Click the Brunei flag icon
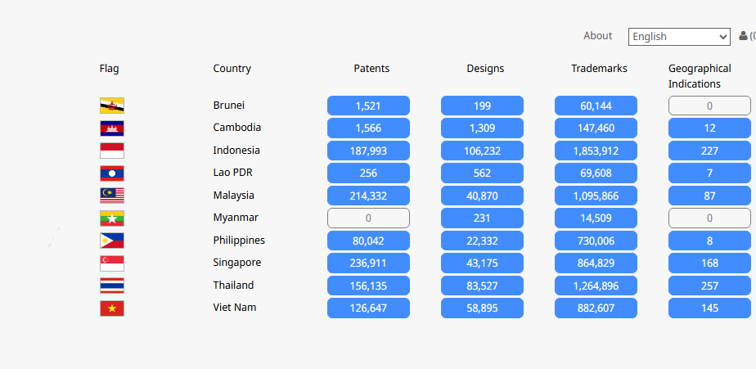Image resolution: width=756 pixels, height=369 pixels. click(112, 106)
